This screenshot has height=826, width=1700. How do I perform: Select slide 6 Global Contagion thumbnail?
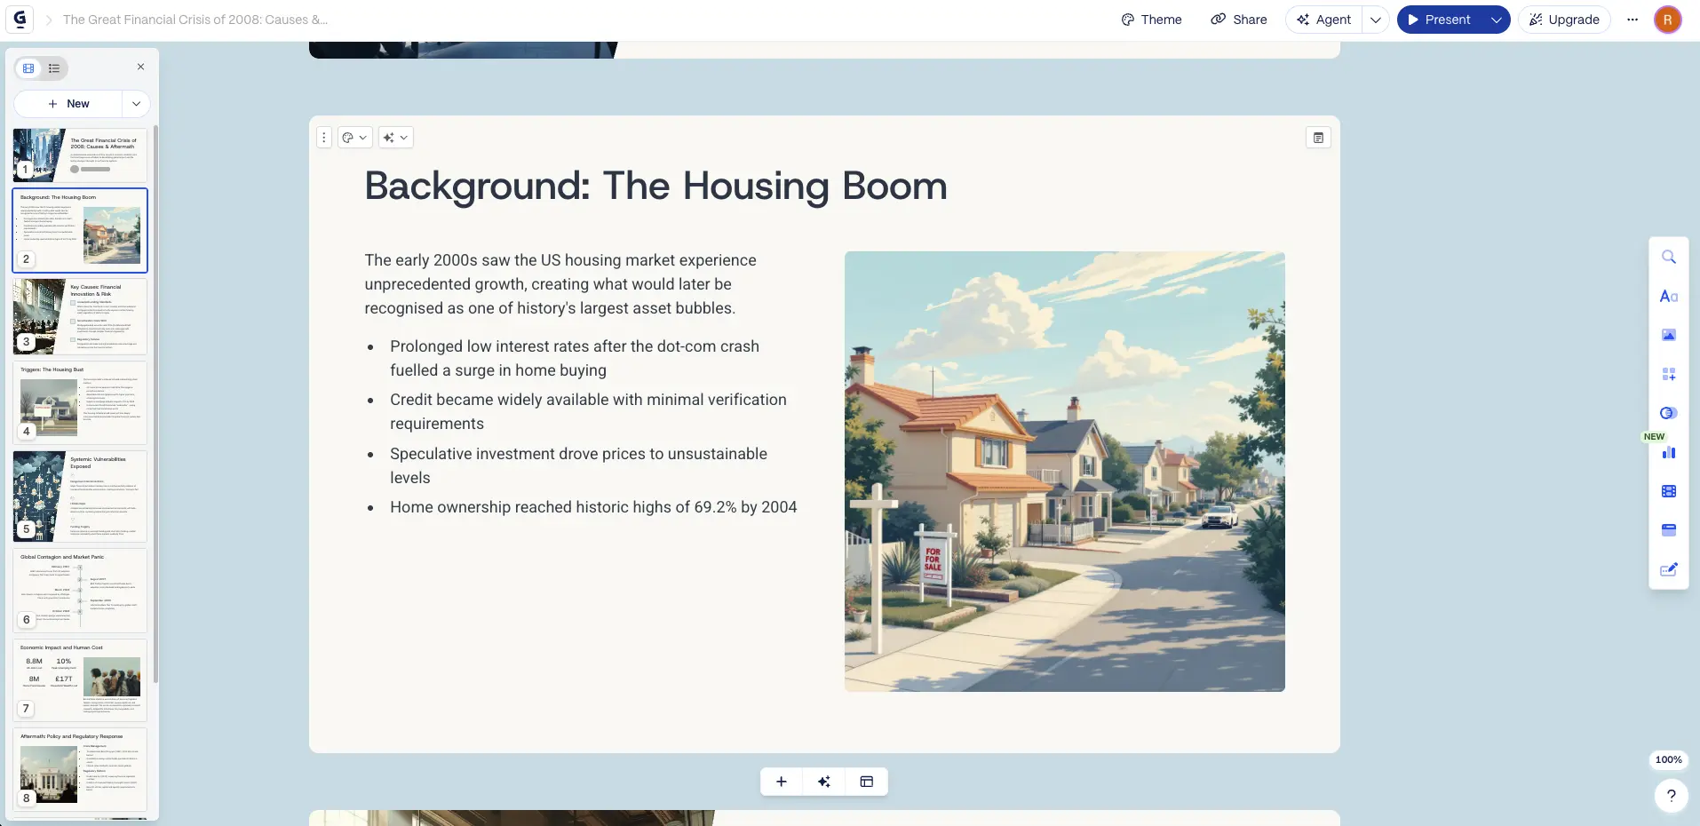pyautogui.click(x=80, y=590)
